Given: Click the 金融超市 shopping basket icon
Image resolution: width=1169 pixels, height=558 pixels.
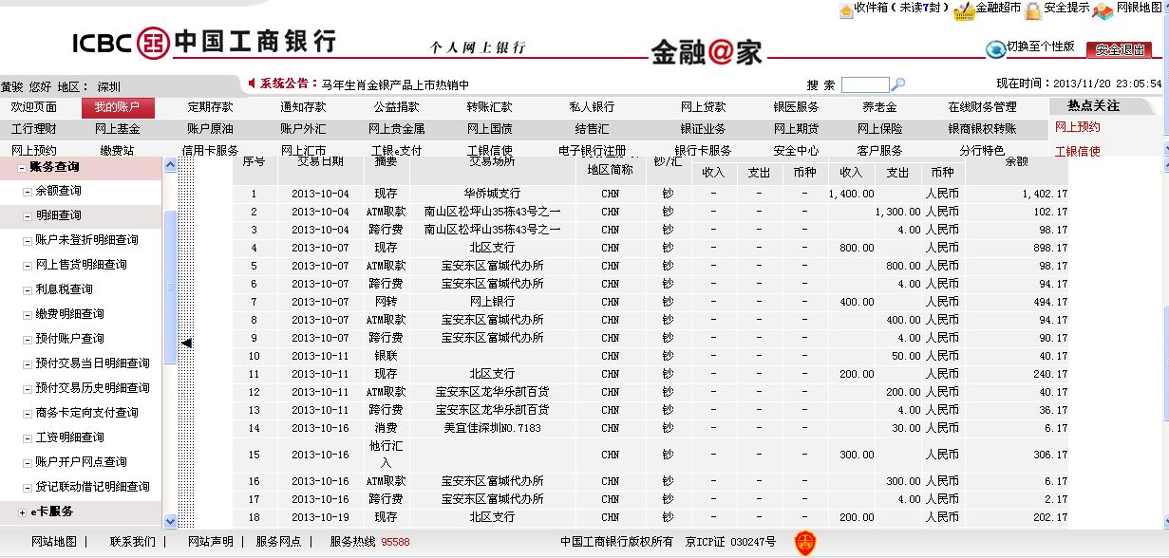Looking at the screenshot, I should [964, 10].
